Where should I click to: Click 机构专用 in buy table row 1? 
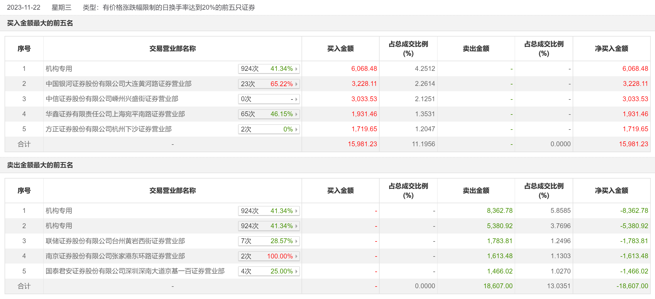point(59,69)
